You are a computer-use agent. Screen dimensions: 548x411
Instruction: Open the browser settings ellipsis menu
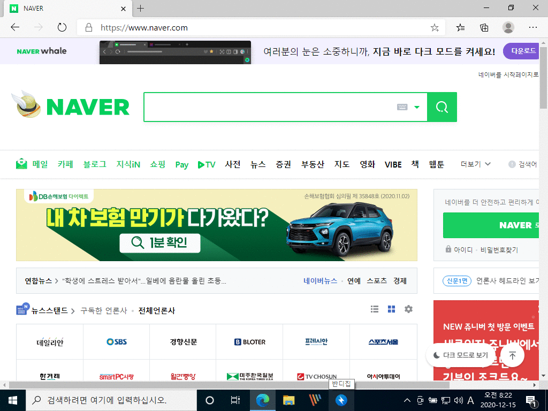coord(533,27)
